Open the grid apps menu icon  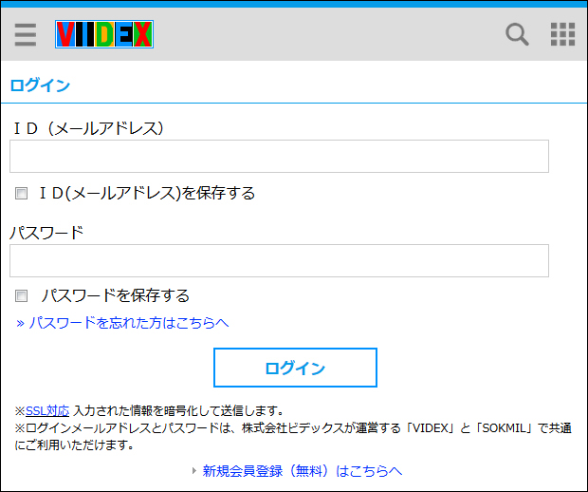[x=562, y=34]
